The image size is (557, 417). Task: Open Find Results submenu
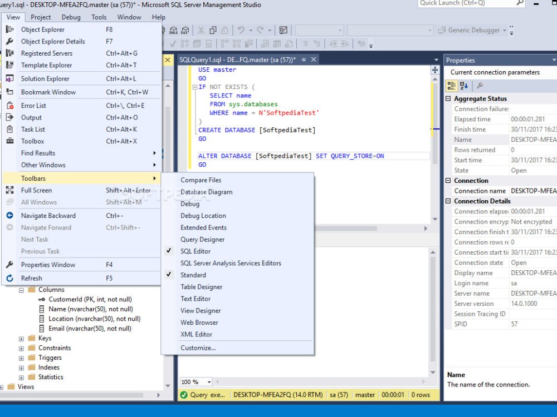tap(82, 153)
